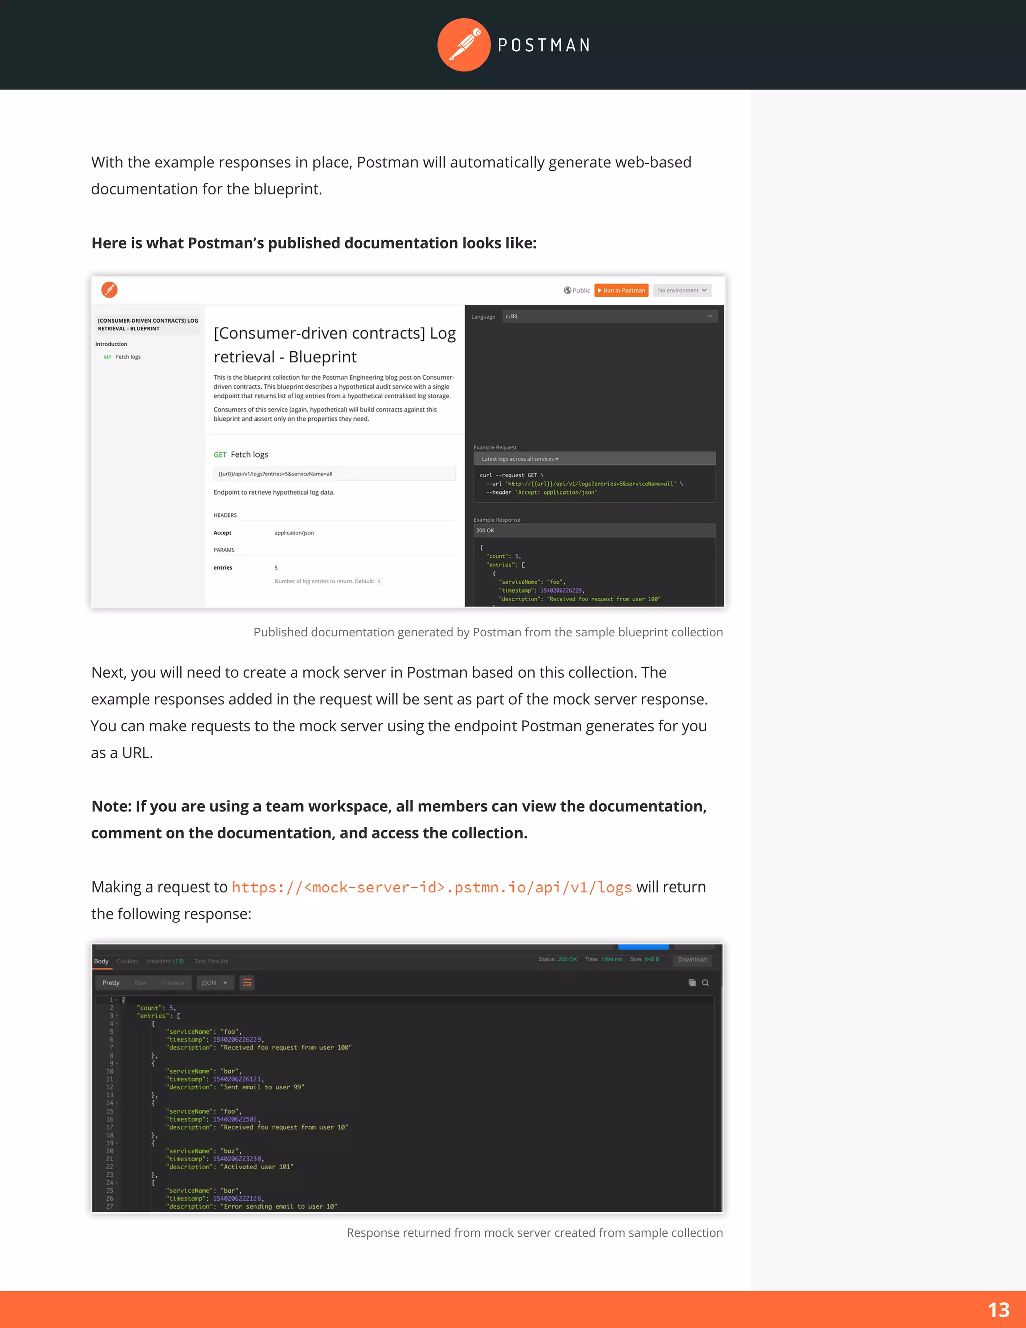Switch to the Headers (13) tab
Image resolution: width=1026 pixels, height=1328 pixels.
pos(165,961)
